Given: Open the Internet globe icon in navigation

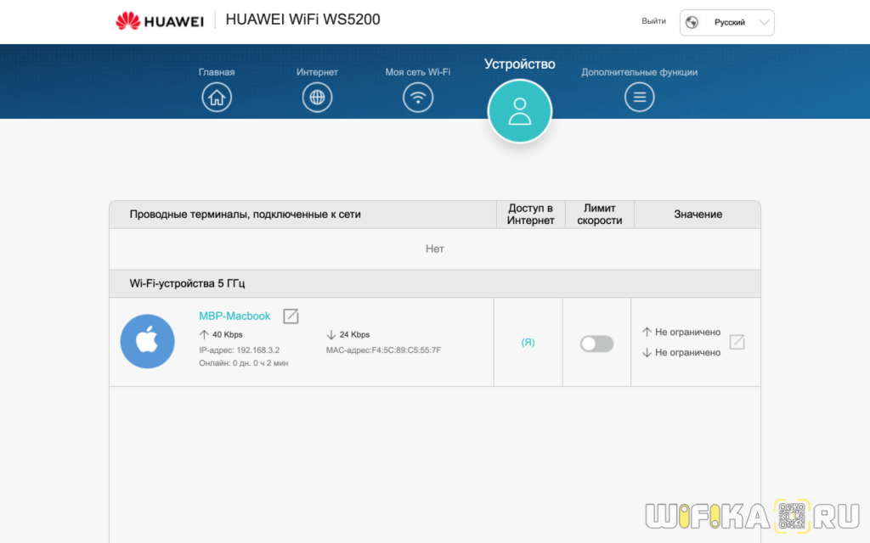Looking at the screenshot, I should coord(317,98).
